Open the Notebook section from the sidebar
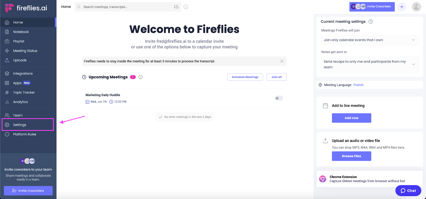 pos(21,32)
